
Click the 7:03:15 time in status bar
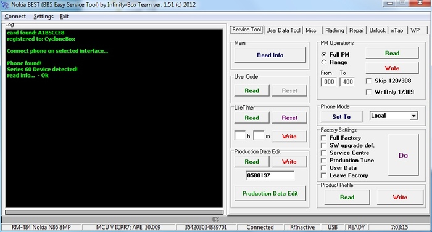coord(399,227)
